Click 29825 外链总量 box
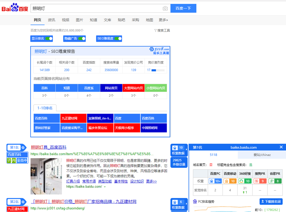The image size is (286, 212). pos(179,162)
